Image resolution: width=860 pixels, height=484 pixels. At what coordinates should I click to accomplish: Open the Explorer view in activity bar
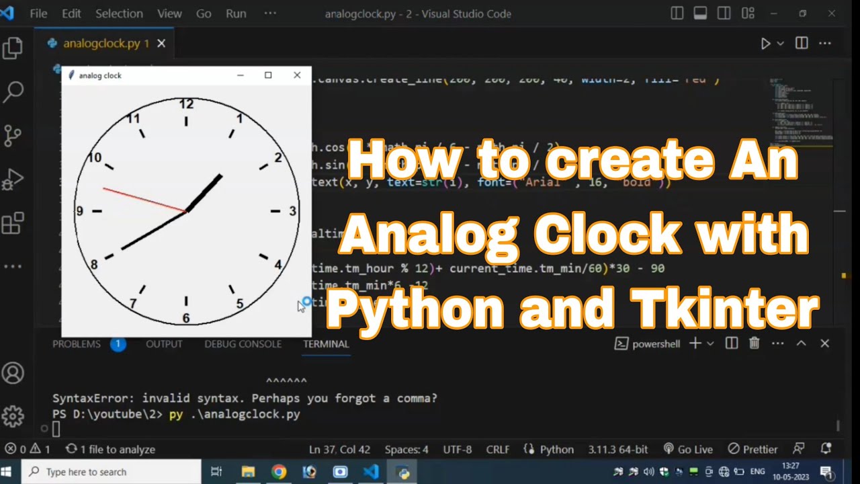[13, 48]
